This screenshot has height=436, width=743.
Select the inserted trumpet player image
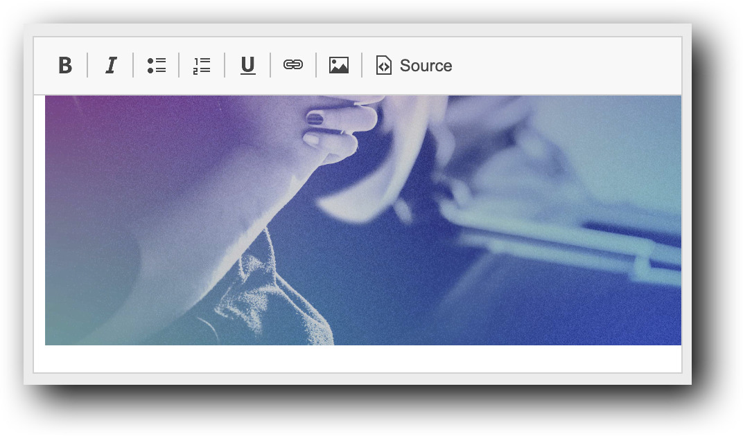click(x=363, y=219)
